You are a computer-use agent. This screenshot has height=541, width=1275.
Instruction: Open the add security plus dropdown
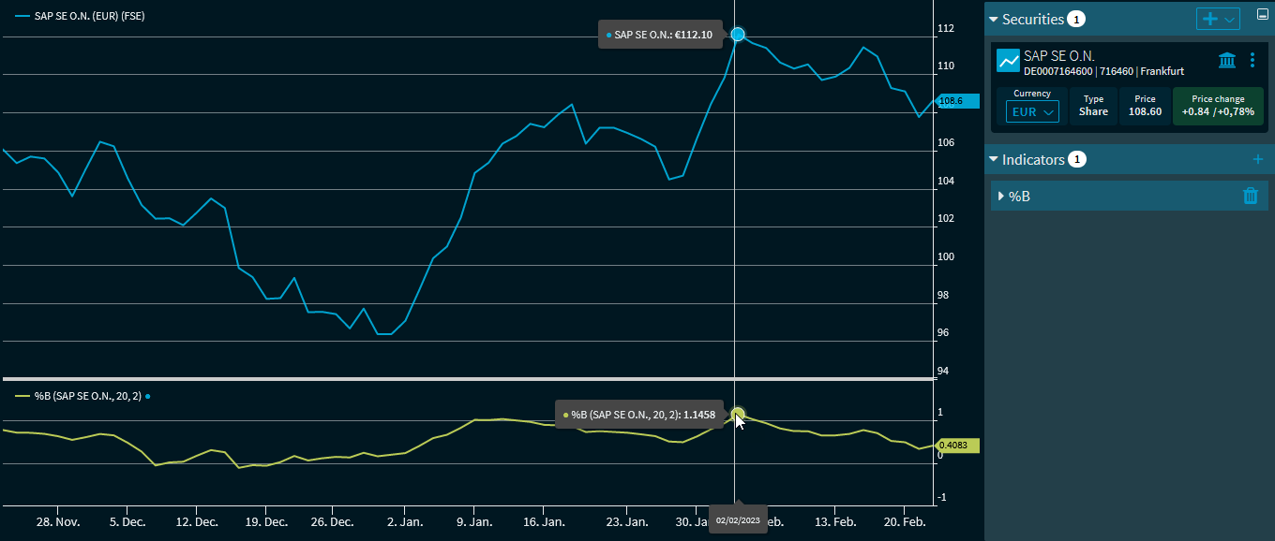pos(1218,19)
